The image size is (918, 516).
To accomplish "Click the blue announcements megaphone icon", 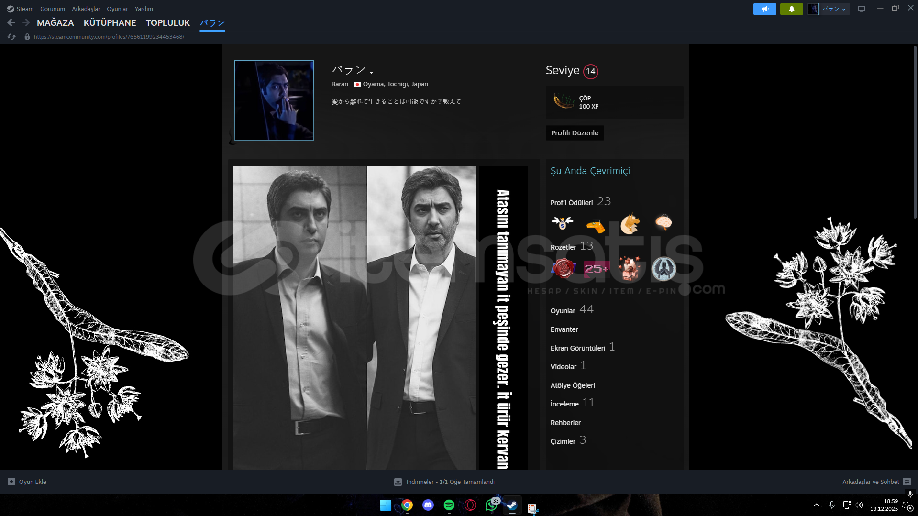I will 764,9.
